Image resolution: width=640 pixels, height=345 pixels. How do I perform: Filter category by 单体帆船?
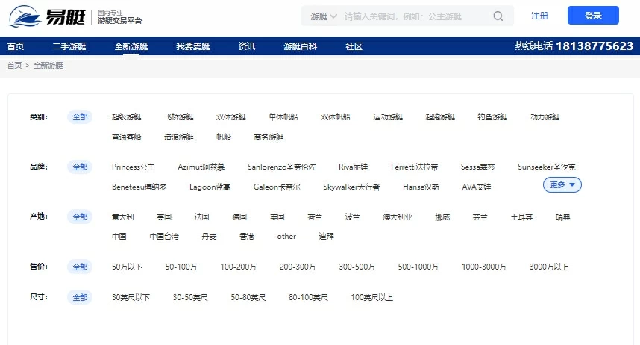pyautogui.click(x=283, y=117)
